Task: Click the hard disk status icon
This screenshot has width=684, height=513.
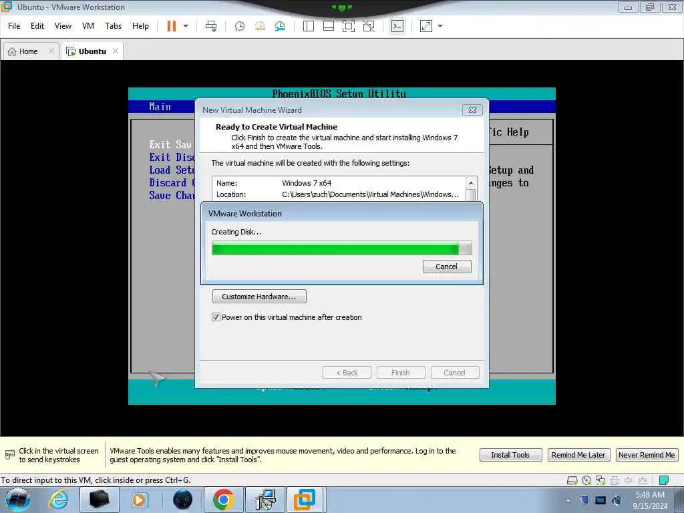Action: [572, 480]
